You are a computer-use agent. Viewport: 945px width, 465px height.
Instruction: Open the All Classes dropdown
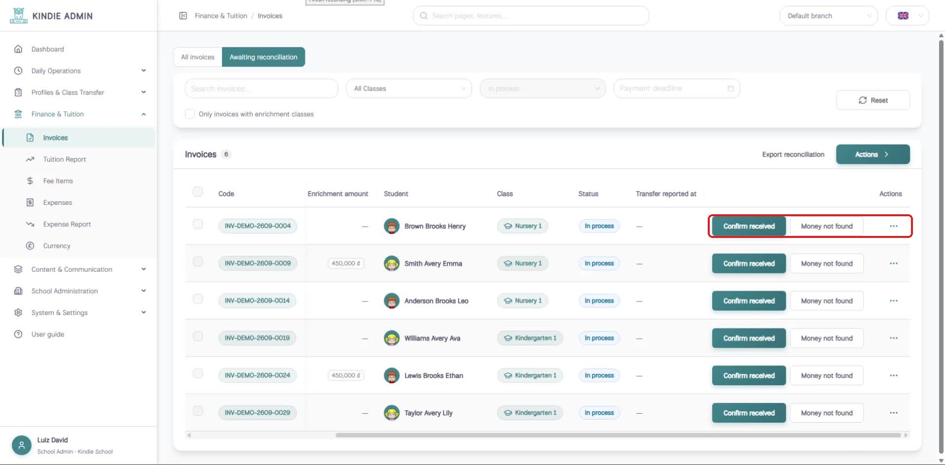point(409,88)
